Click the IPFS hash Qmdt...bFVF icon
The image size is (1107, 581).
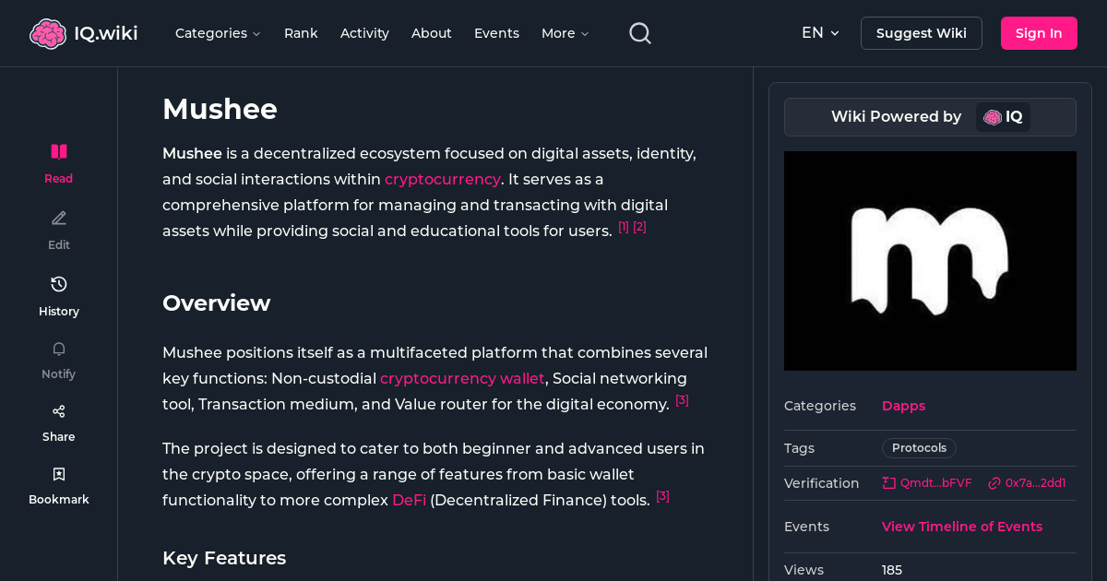pos(887,482)
